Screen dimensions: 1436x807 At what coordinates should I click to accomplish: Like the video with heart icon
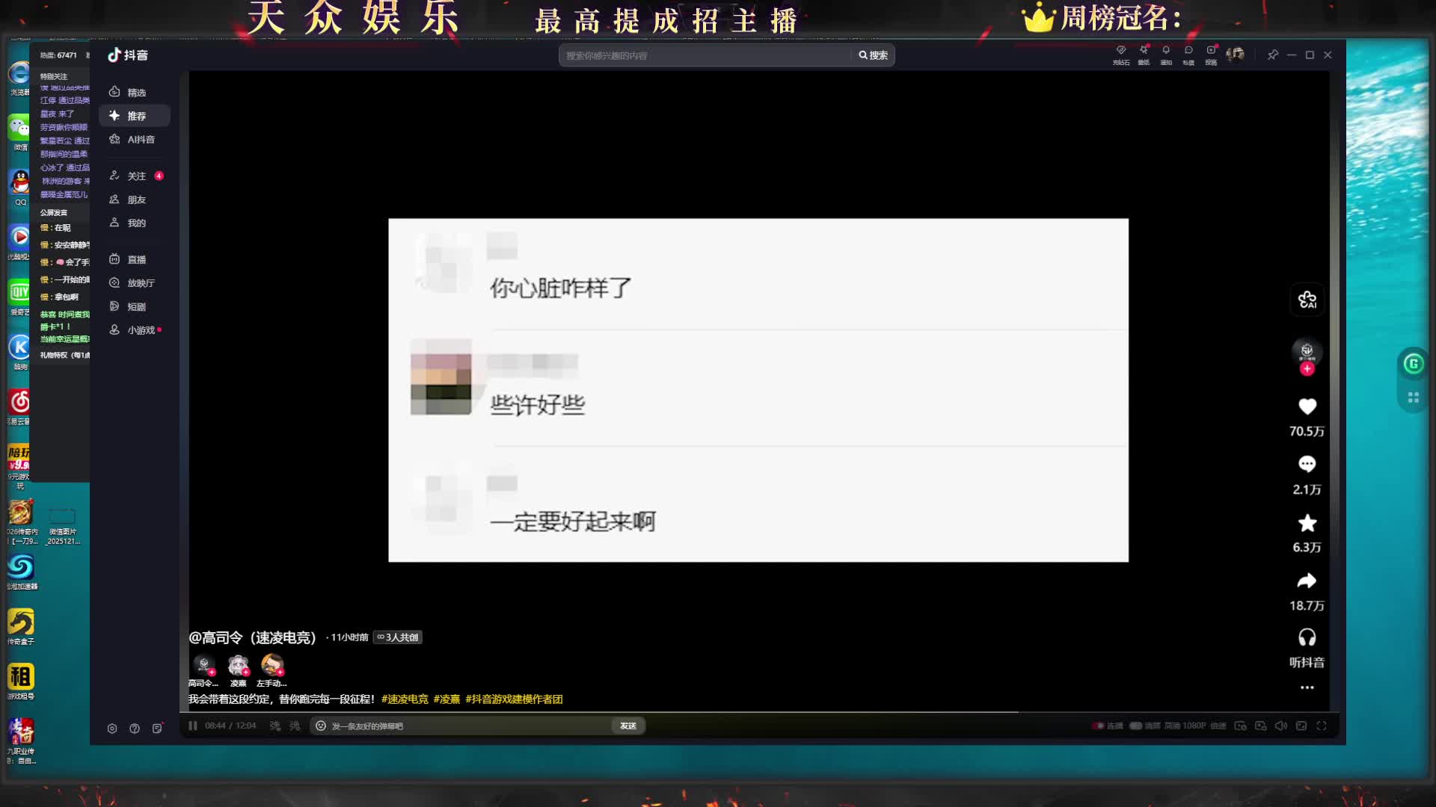(x=1307, y=406)
